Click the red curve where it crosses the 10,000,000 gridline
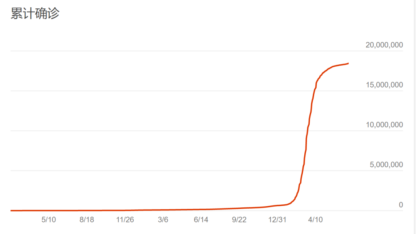416x234 pixels. (x=307, y=131)
